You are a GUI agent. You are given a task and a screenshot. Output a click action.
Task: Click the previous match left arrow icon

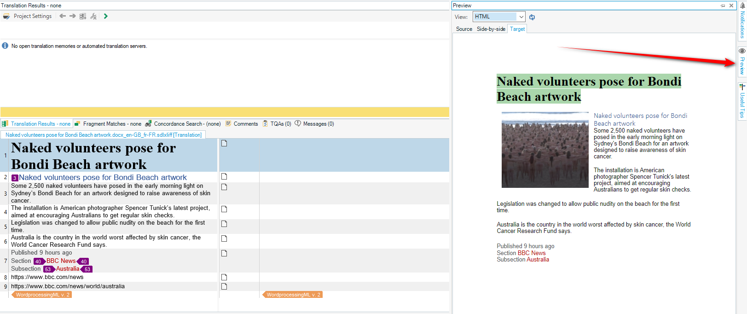(x=63, y=16)
